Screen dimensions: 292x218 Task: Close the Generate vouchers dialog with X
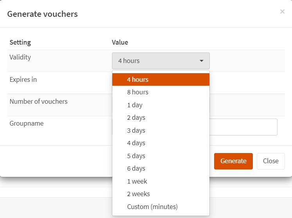[x=282, y=12]
